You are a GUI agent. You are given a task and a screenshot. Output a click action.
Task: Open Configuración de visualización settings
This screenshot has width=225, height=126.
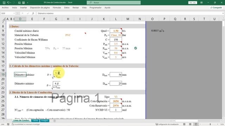[x=167, y=124]
